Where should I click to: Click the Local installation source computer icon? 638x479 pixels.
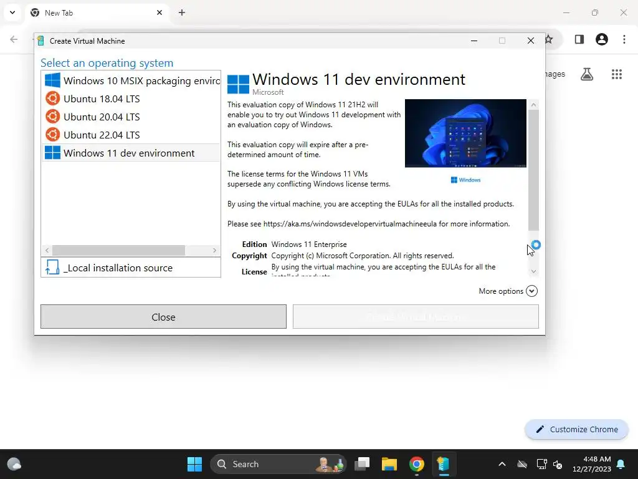(52, 268)
